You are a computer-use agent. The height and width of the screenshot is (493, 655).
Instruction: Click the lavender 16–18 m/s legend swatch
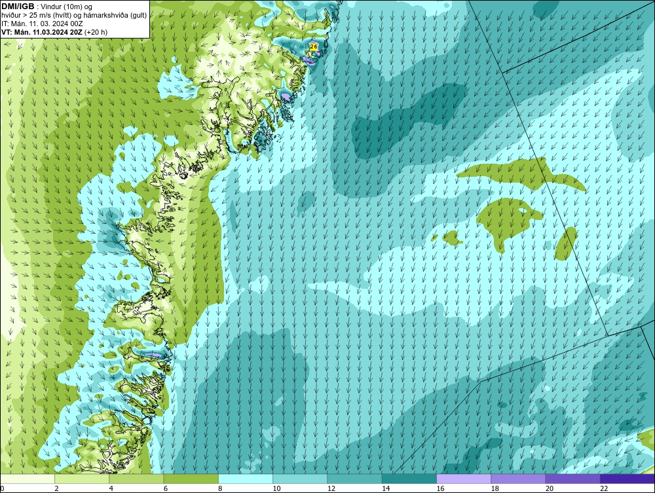click(464, 479)
